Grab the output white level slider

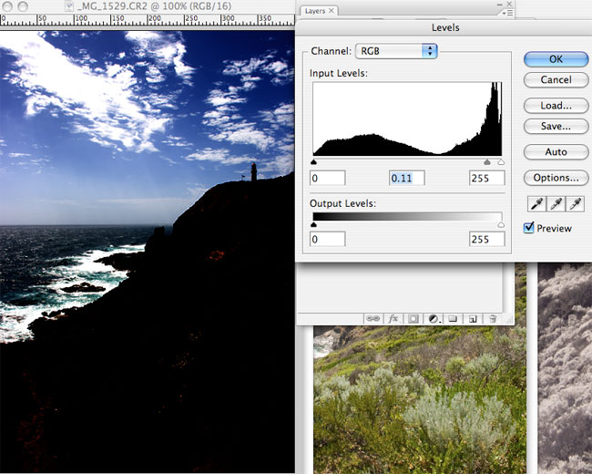tap(501, 223)
